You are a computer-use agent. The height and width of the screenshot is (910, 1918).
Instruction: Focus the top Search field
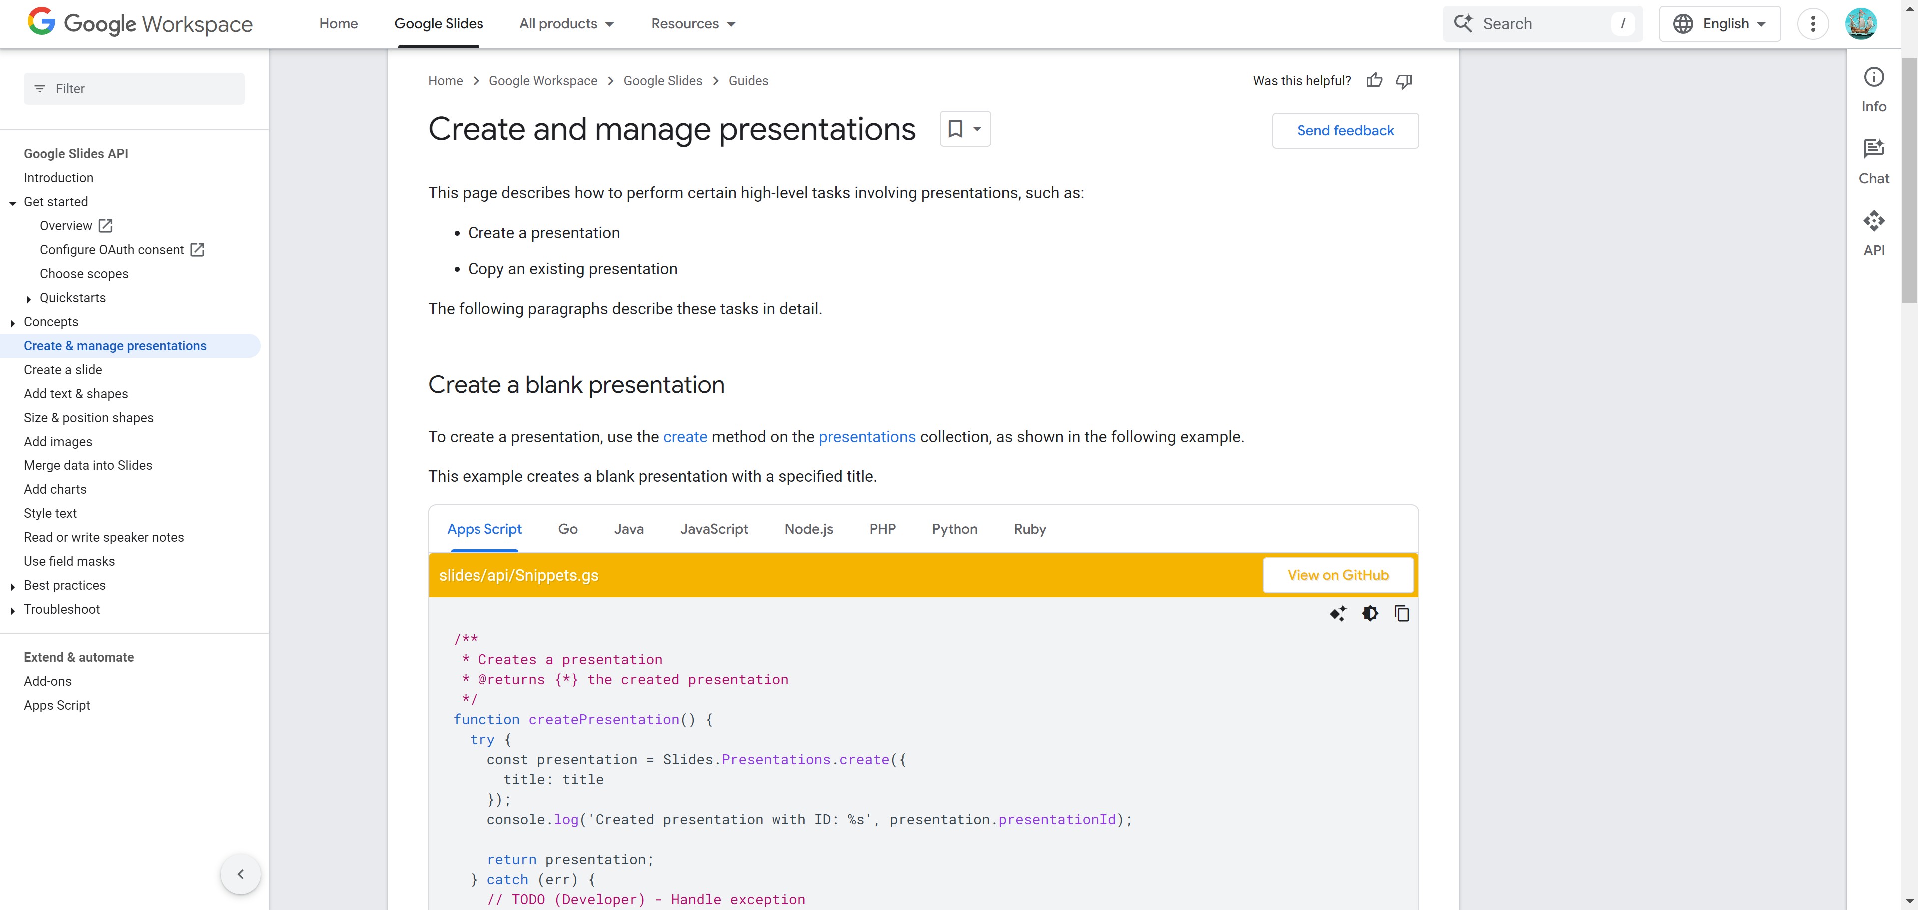click(x=1543, y=24)
